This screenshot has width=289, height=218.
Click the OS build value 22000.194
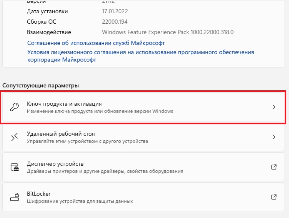click(x=115, y=22)
